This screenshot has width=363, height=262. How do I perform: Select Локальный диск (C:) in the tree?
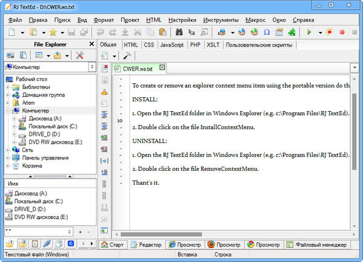53,126
